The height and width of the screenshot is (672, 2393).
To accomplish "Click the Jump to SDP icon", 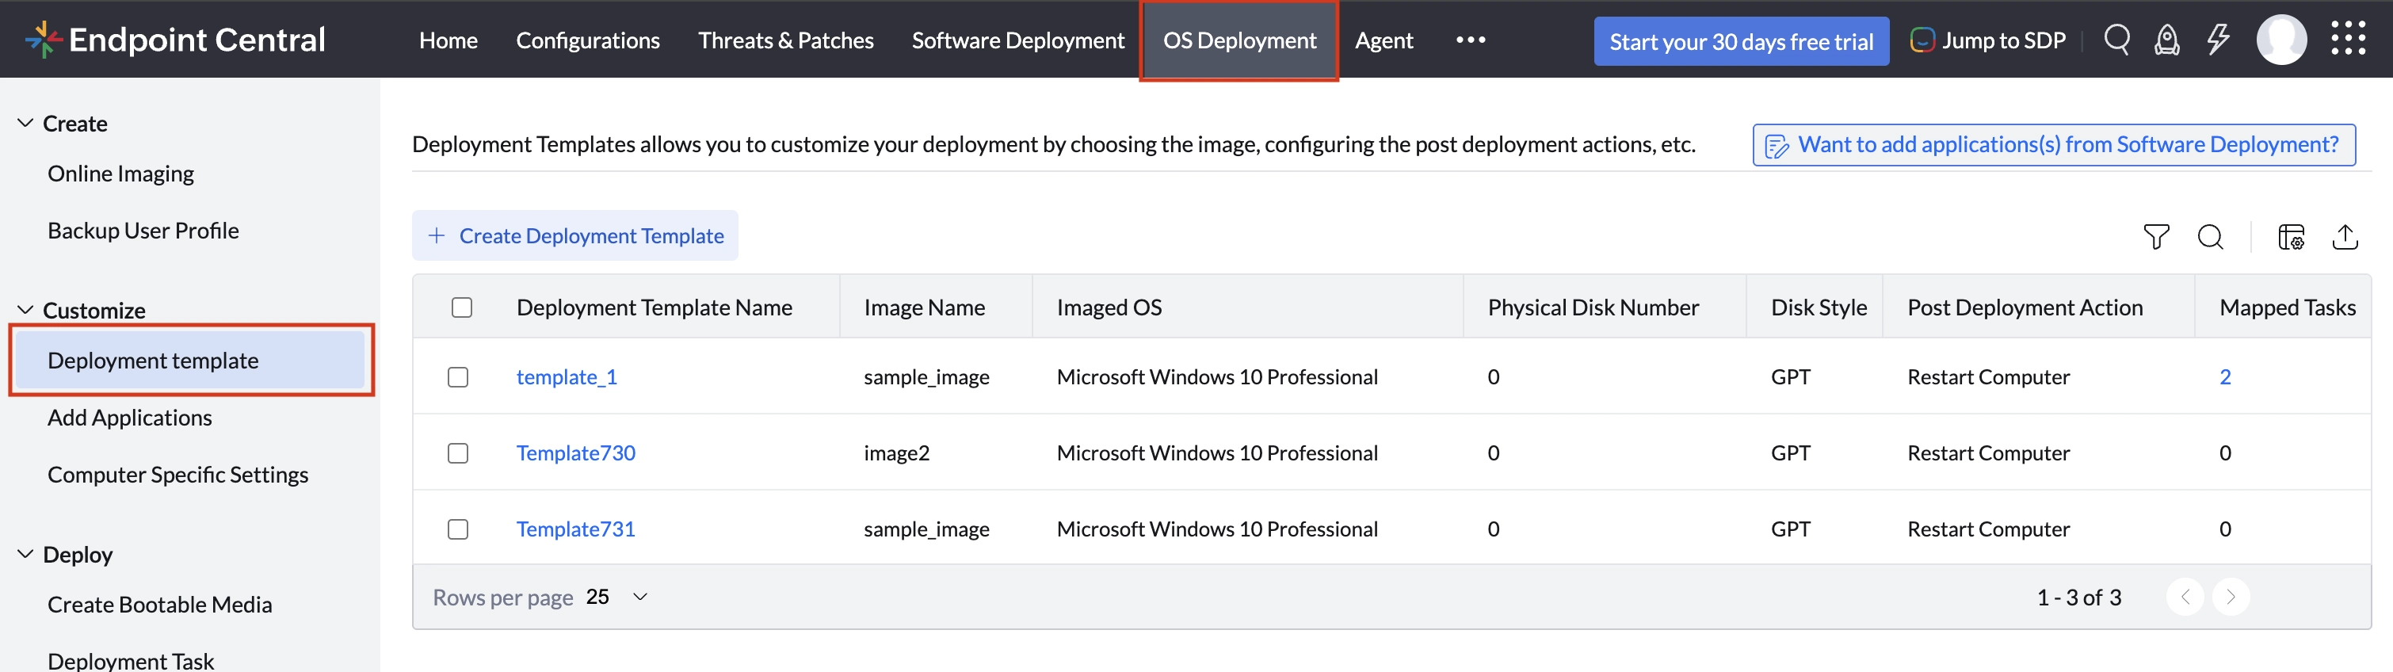I will click(x=1922, y=40).
